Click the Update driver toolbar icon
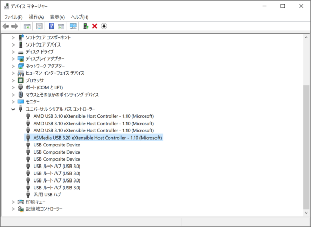The image size is (311, 227). 86,26
